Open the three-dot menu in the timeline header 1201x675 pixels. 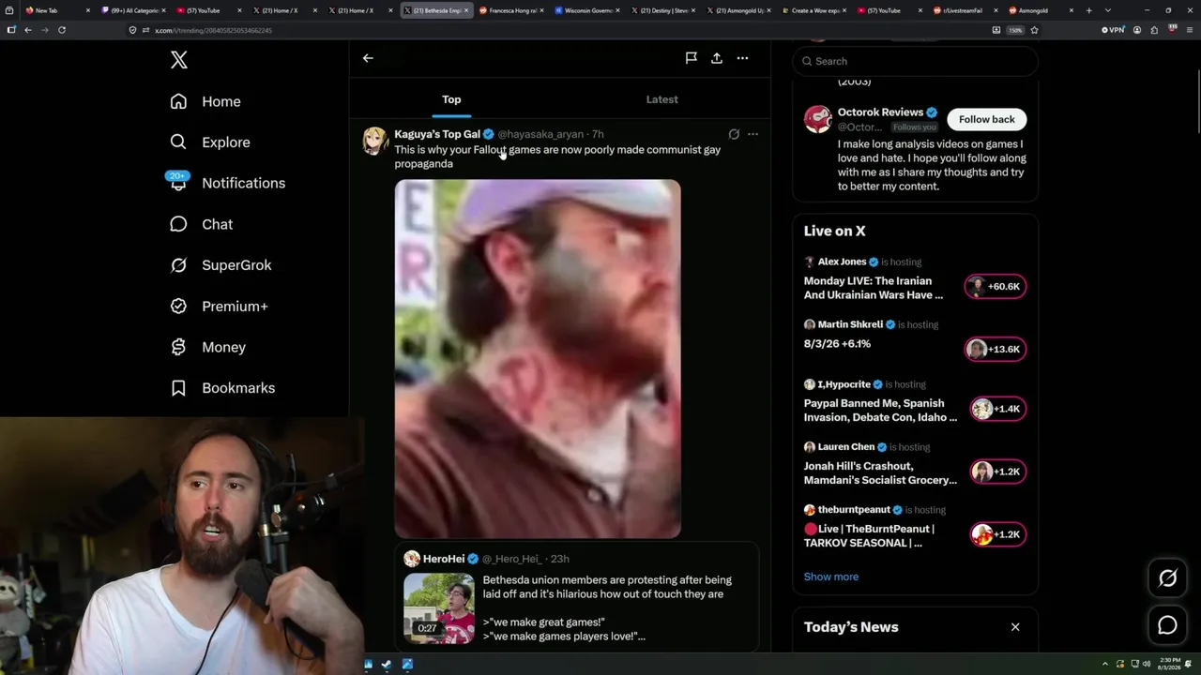click(x=742, y=58)
